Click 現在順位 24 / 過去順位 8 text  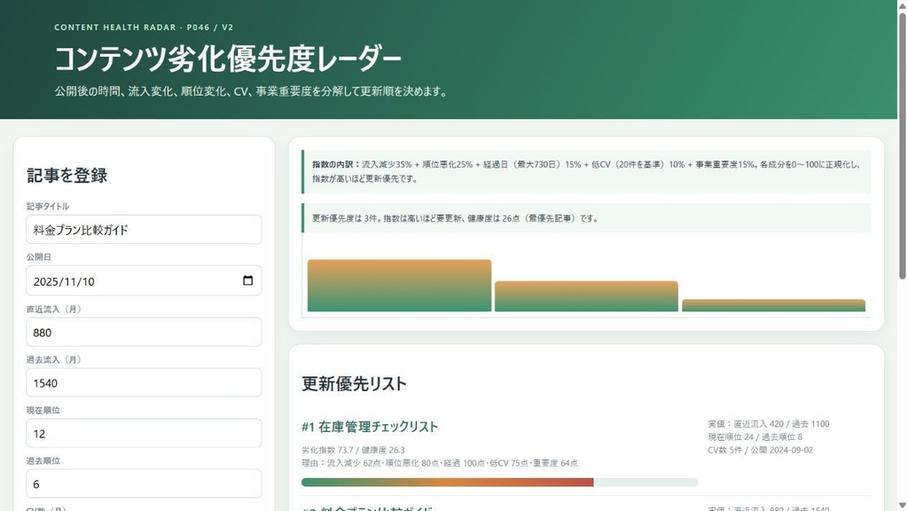(x=755, y=436)
